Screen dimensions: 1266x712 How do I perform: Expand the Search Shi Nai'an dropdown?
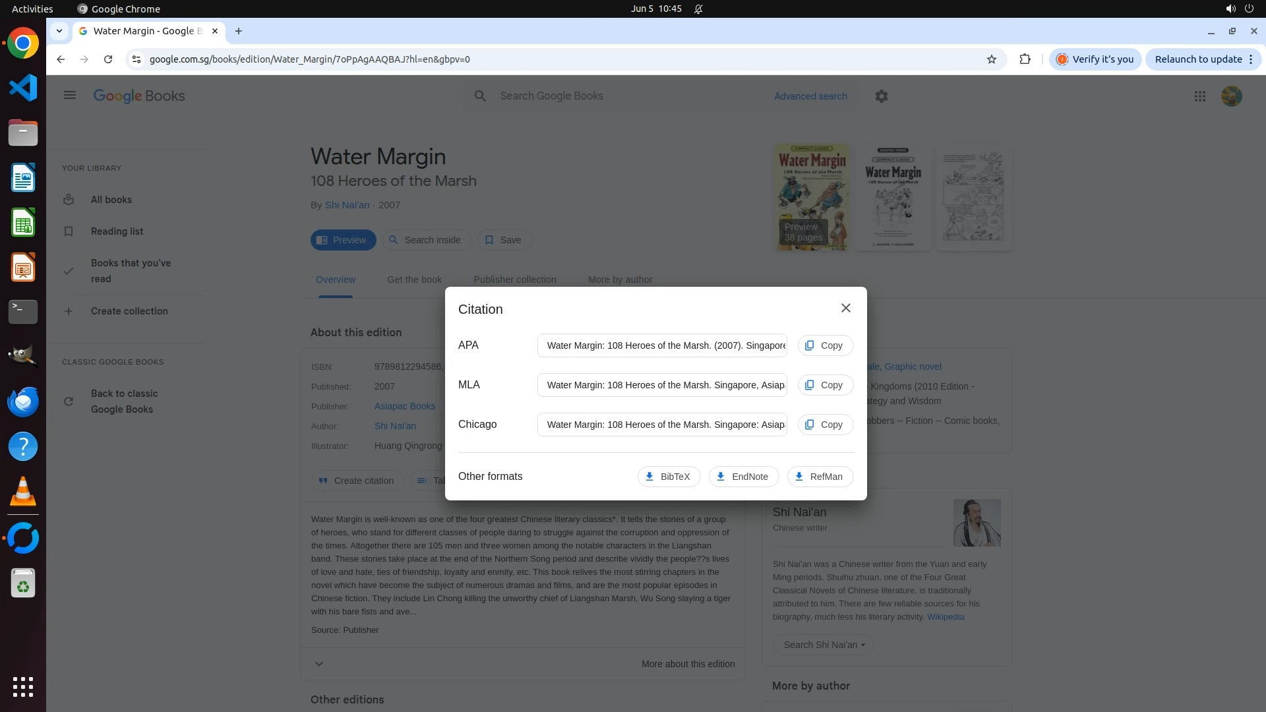(823, 645)
